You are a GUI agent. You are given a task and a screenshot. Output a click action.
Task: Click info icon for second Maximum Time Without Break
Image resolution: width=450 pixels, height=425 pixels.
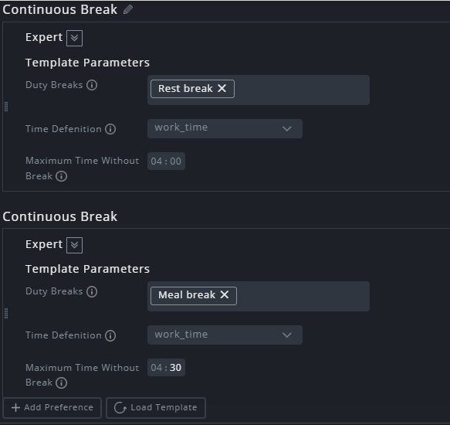(62, 382)
